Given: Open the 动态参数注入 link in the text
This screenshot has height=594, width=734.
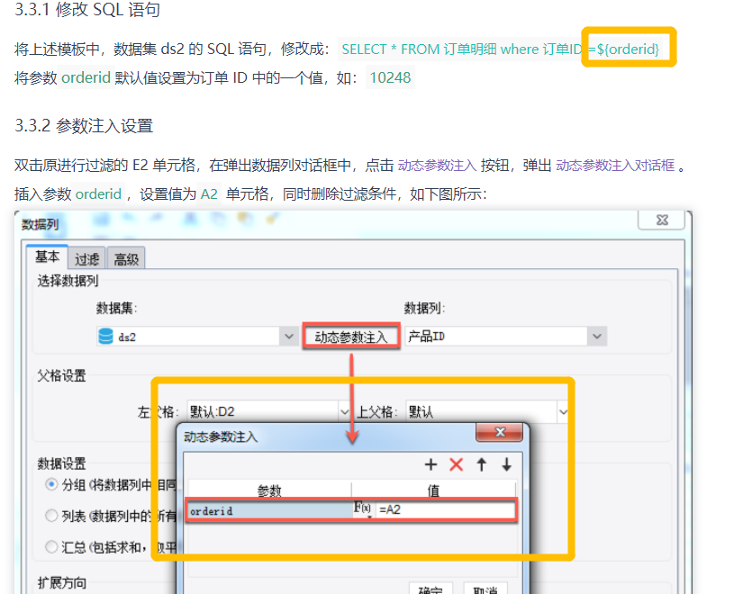Looking at the screenshot, I should click(x=437, y=165).
